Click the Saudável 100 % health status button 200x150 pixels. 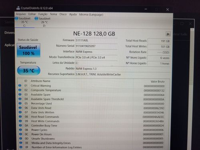[x=28, y=50]
